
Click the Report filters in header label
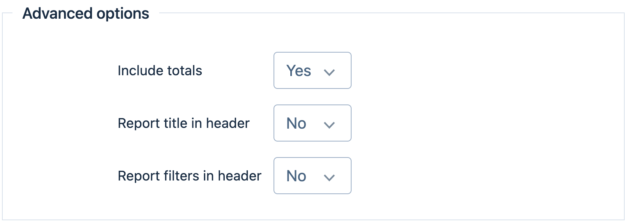coord(189,176)
